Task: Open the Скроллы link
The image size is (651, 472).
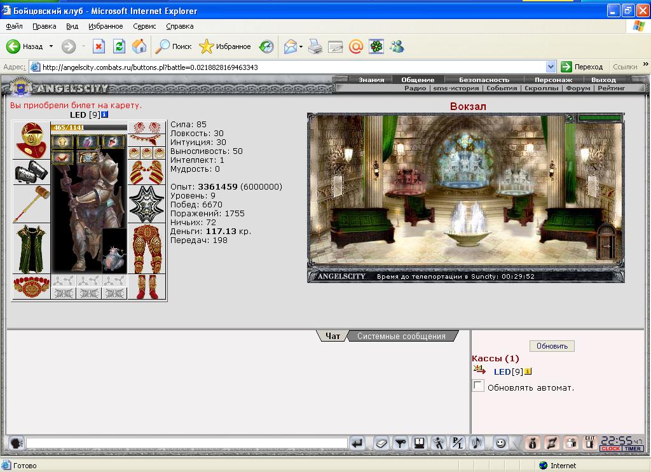Action: (542, 88)
